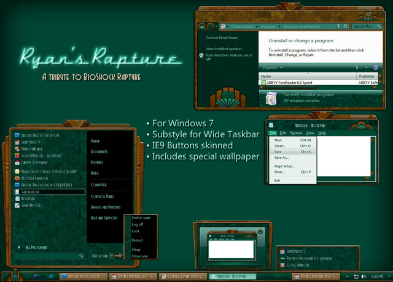Viewport: 393px width, 282px height.
Task: Click the Shut down button
Action: [x=99, y=256]
